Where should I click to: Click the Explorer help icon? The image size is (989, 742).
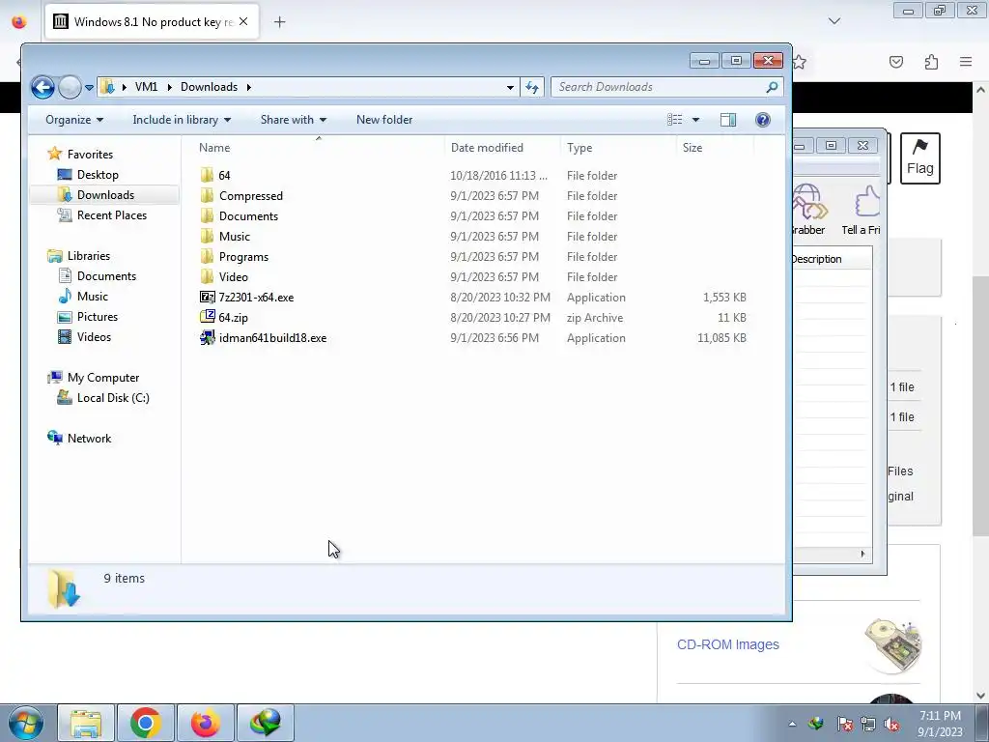(x=763, y=120)
